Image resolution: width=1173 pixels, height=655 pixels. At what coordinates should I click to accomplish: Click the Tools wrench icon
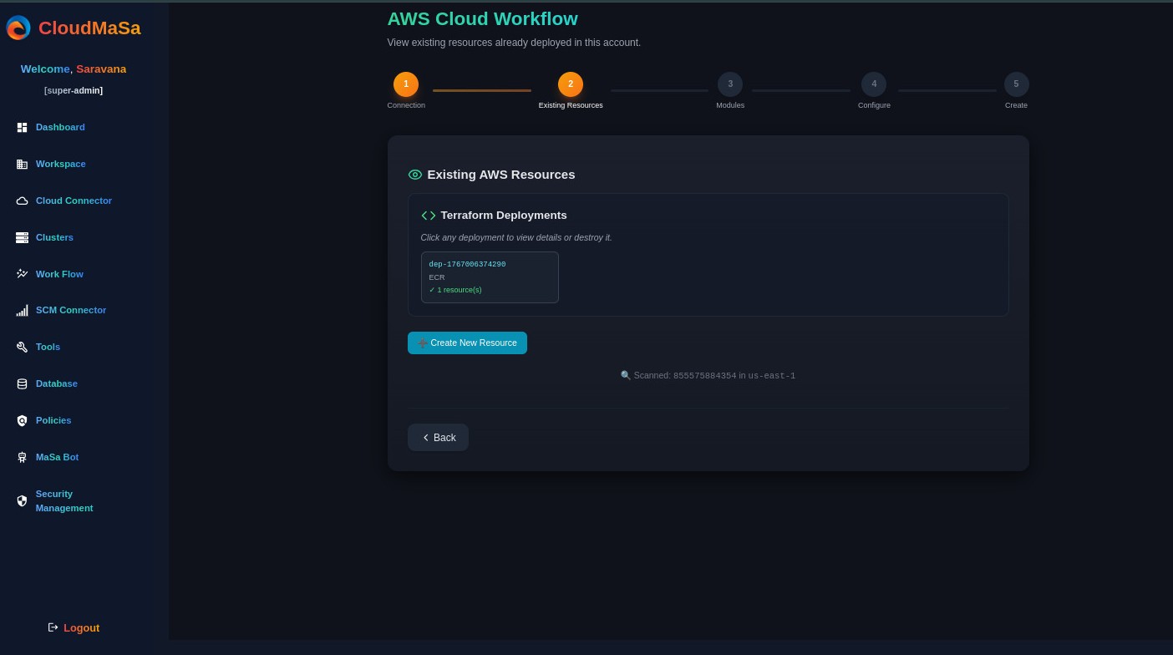pos(22,348)
